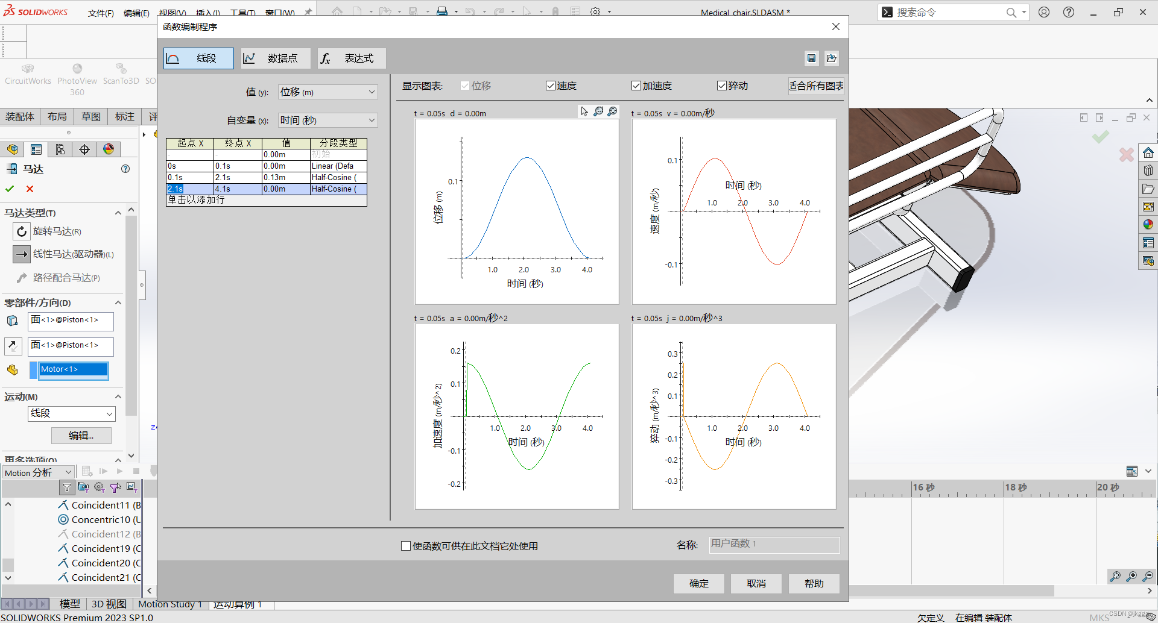
Task: Open PropertyManager tab icon
Action: [x=36, y=149]
